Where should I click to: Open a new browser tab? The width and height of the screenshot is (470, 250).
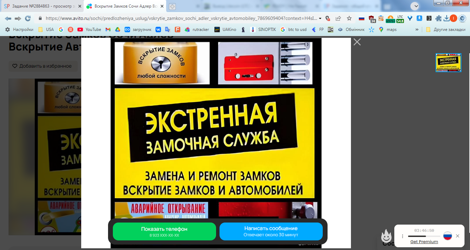(x=172, y=6)
